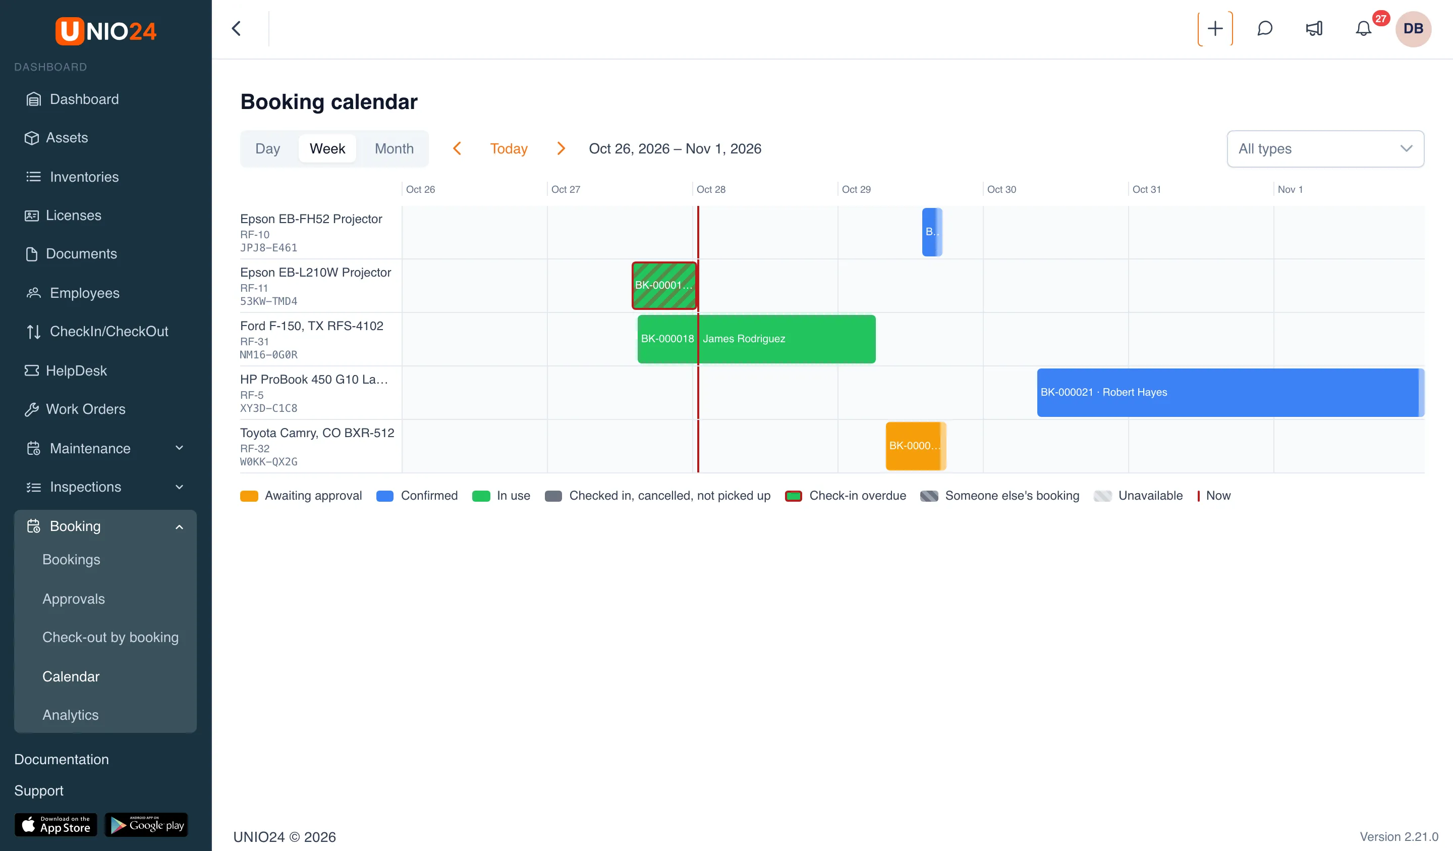Screen dimensions: 1453x851
Task: Click the Assets cube icon
Action: tap(32, 138)
